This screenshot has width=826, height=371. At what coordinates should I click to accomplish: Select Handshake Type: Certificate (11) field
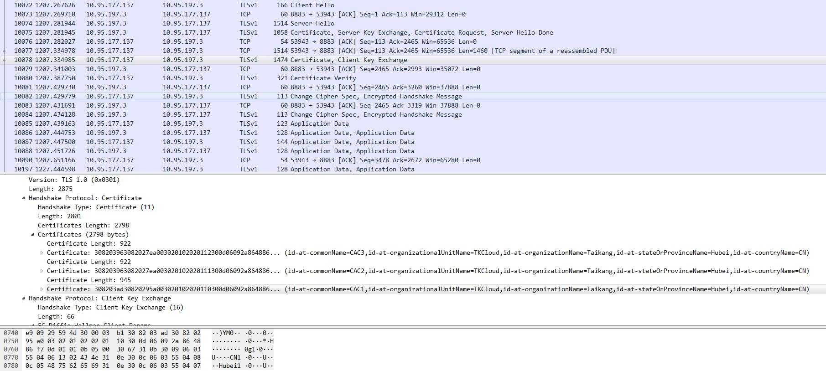pos(96,207)
